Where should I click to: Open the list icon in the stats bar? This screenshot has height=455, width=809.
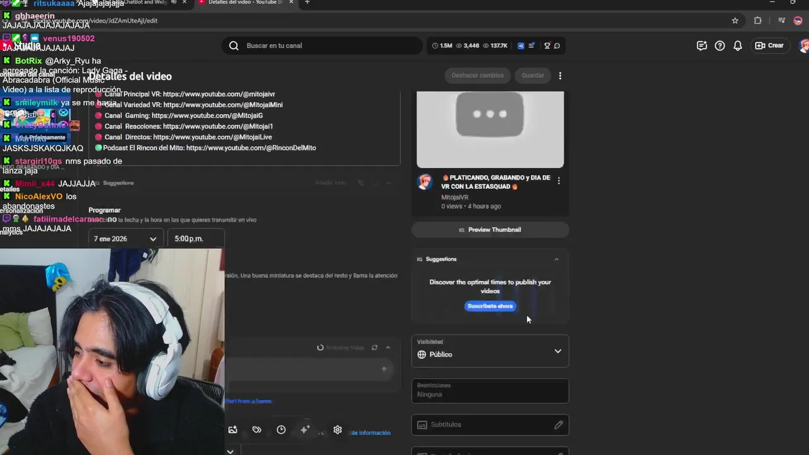coord(532,45)
